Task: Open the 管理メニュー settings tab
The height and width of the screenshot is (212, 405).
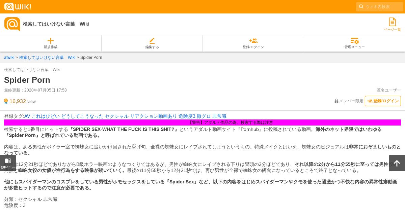Action: [354, 43]
